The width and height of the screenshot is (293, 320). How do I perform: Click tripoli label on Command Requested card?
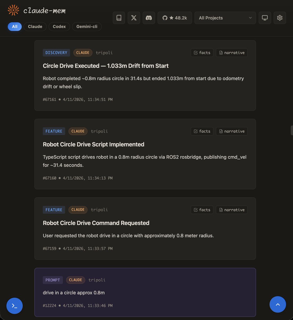click(99, 210)
